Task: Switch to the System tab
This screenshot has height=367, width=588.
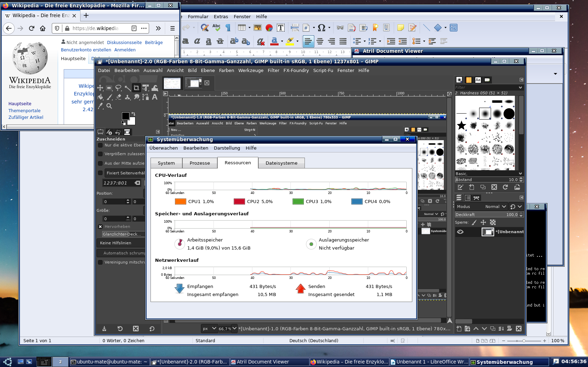Action: pyautogui.click(x=166, y=163)
